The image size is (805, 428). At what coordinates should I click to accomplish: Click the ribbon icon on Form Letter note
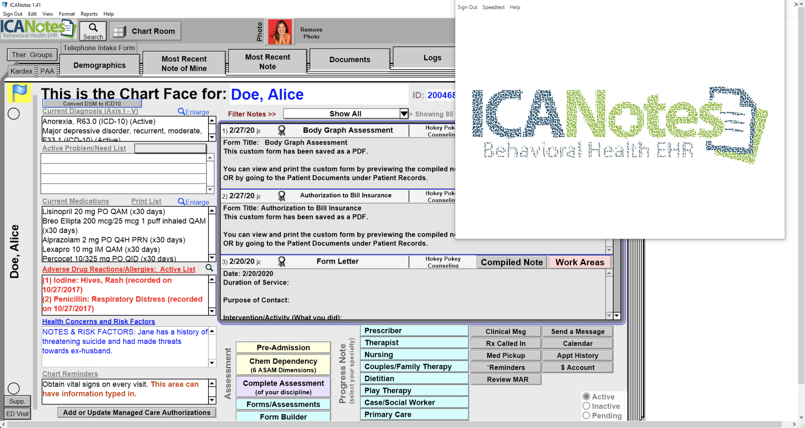[282, 262]
